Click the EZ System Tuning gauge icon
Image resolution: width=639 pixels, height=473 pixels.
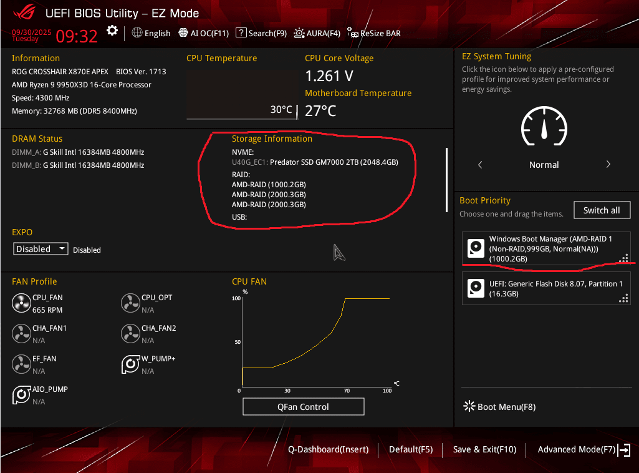click(544, 126)
